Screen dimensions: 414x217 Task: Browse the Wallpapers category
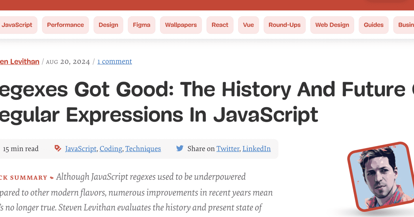181,25
